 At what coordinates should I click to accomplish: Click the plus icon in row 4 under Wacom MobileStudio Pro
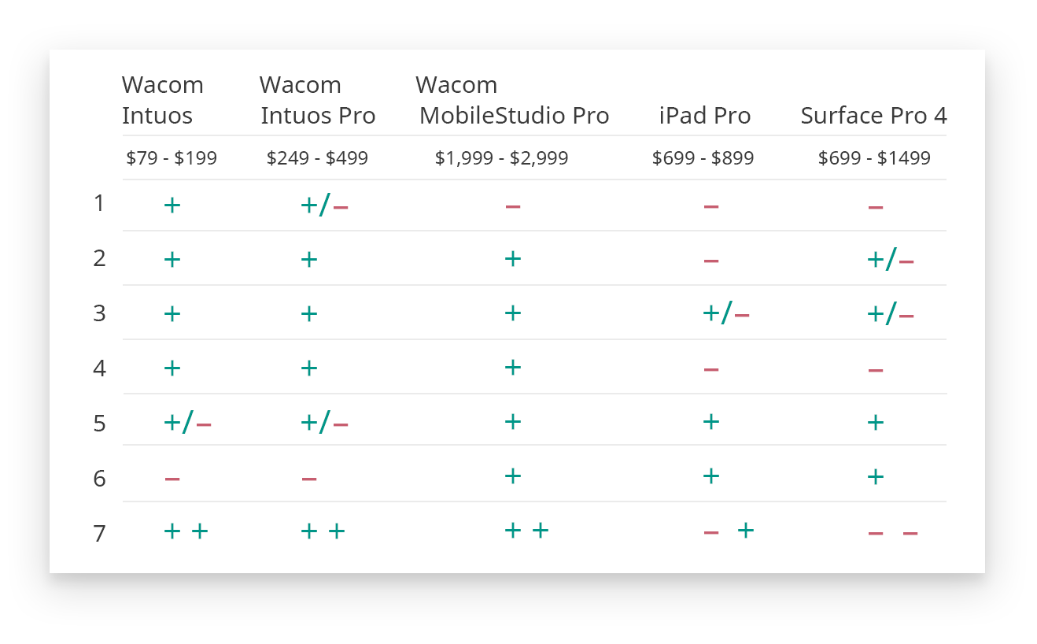(512, 367)
